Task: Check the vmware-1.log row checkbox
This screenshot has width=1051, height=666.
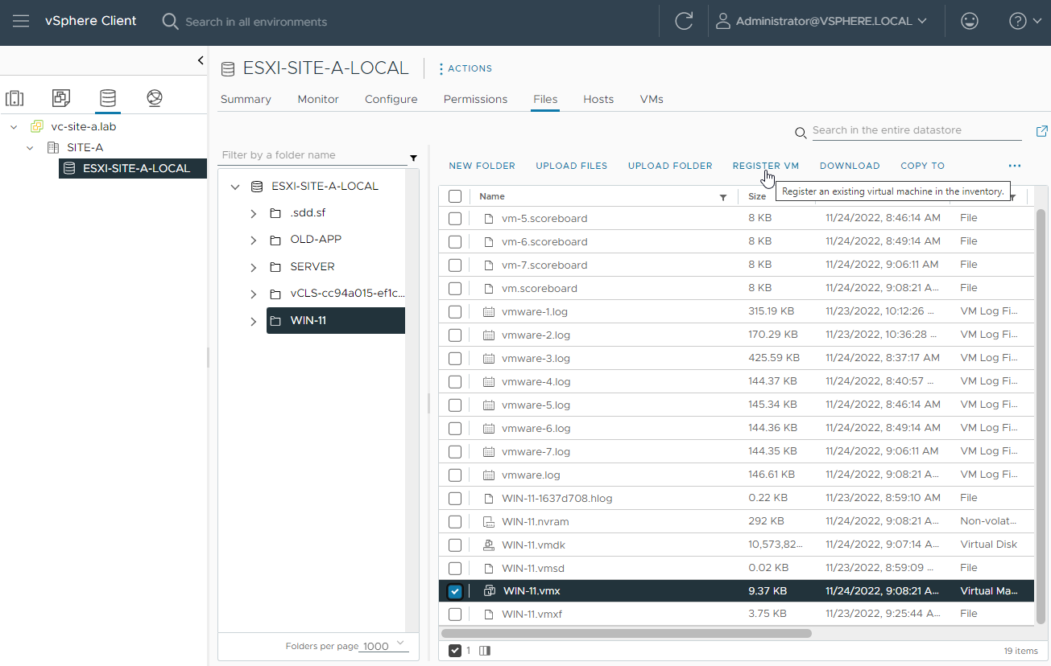Action: click(x=455, y=312)
